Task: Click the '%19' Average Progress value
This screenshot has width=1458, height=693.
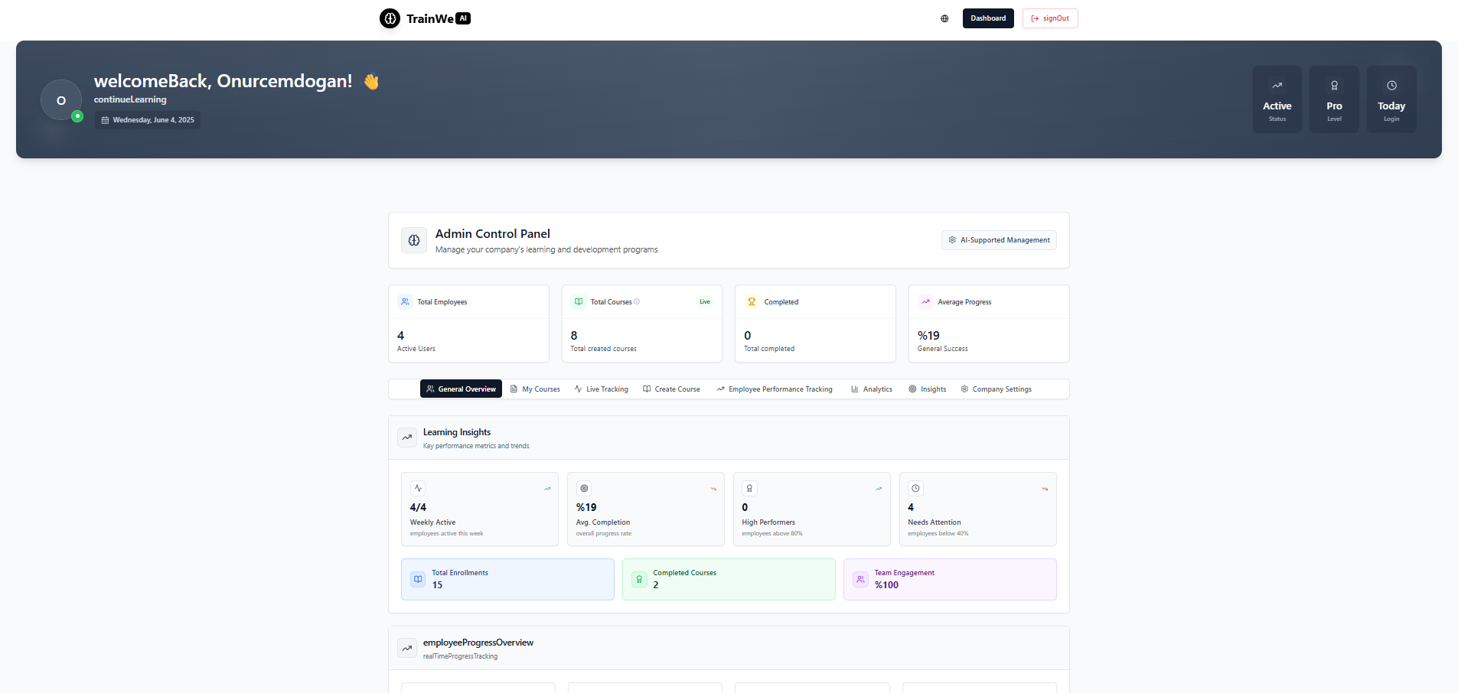Action: pos(928,336)
